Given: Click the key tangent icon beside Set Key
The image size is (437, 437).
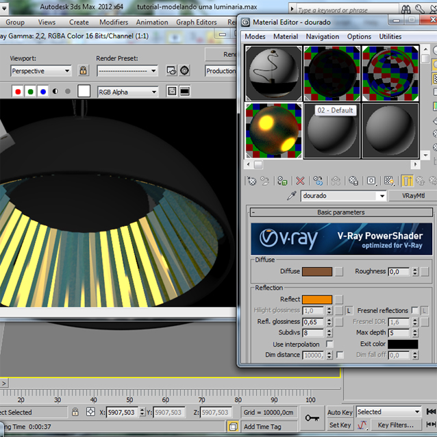Looking at the screenshot, I should (x=362, y=425).
